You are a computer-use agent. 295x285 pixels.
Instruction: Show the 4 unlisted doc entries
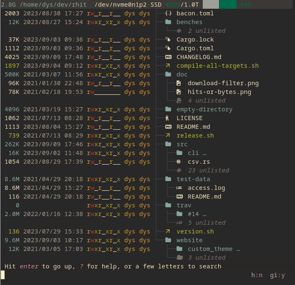206,101
